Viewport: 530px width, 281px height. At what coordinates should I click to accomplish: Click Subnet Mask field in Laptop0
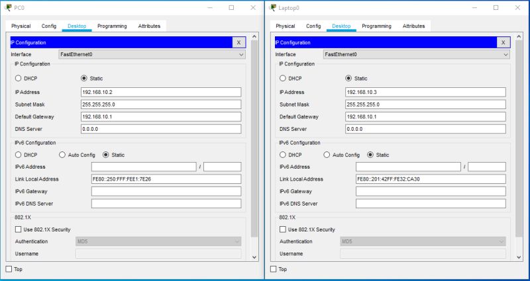(x=425, y=104)
